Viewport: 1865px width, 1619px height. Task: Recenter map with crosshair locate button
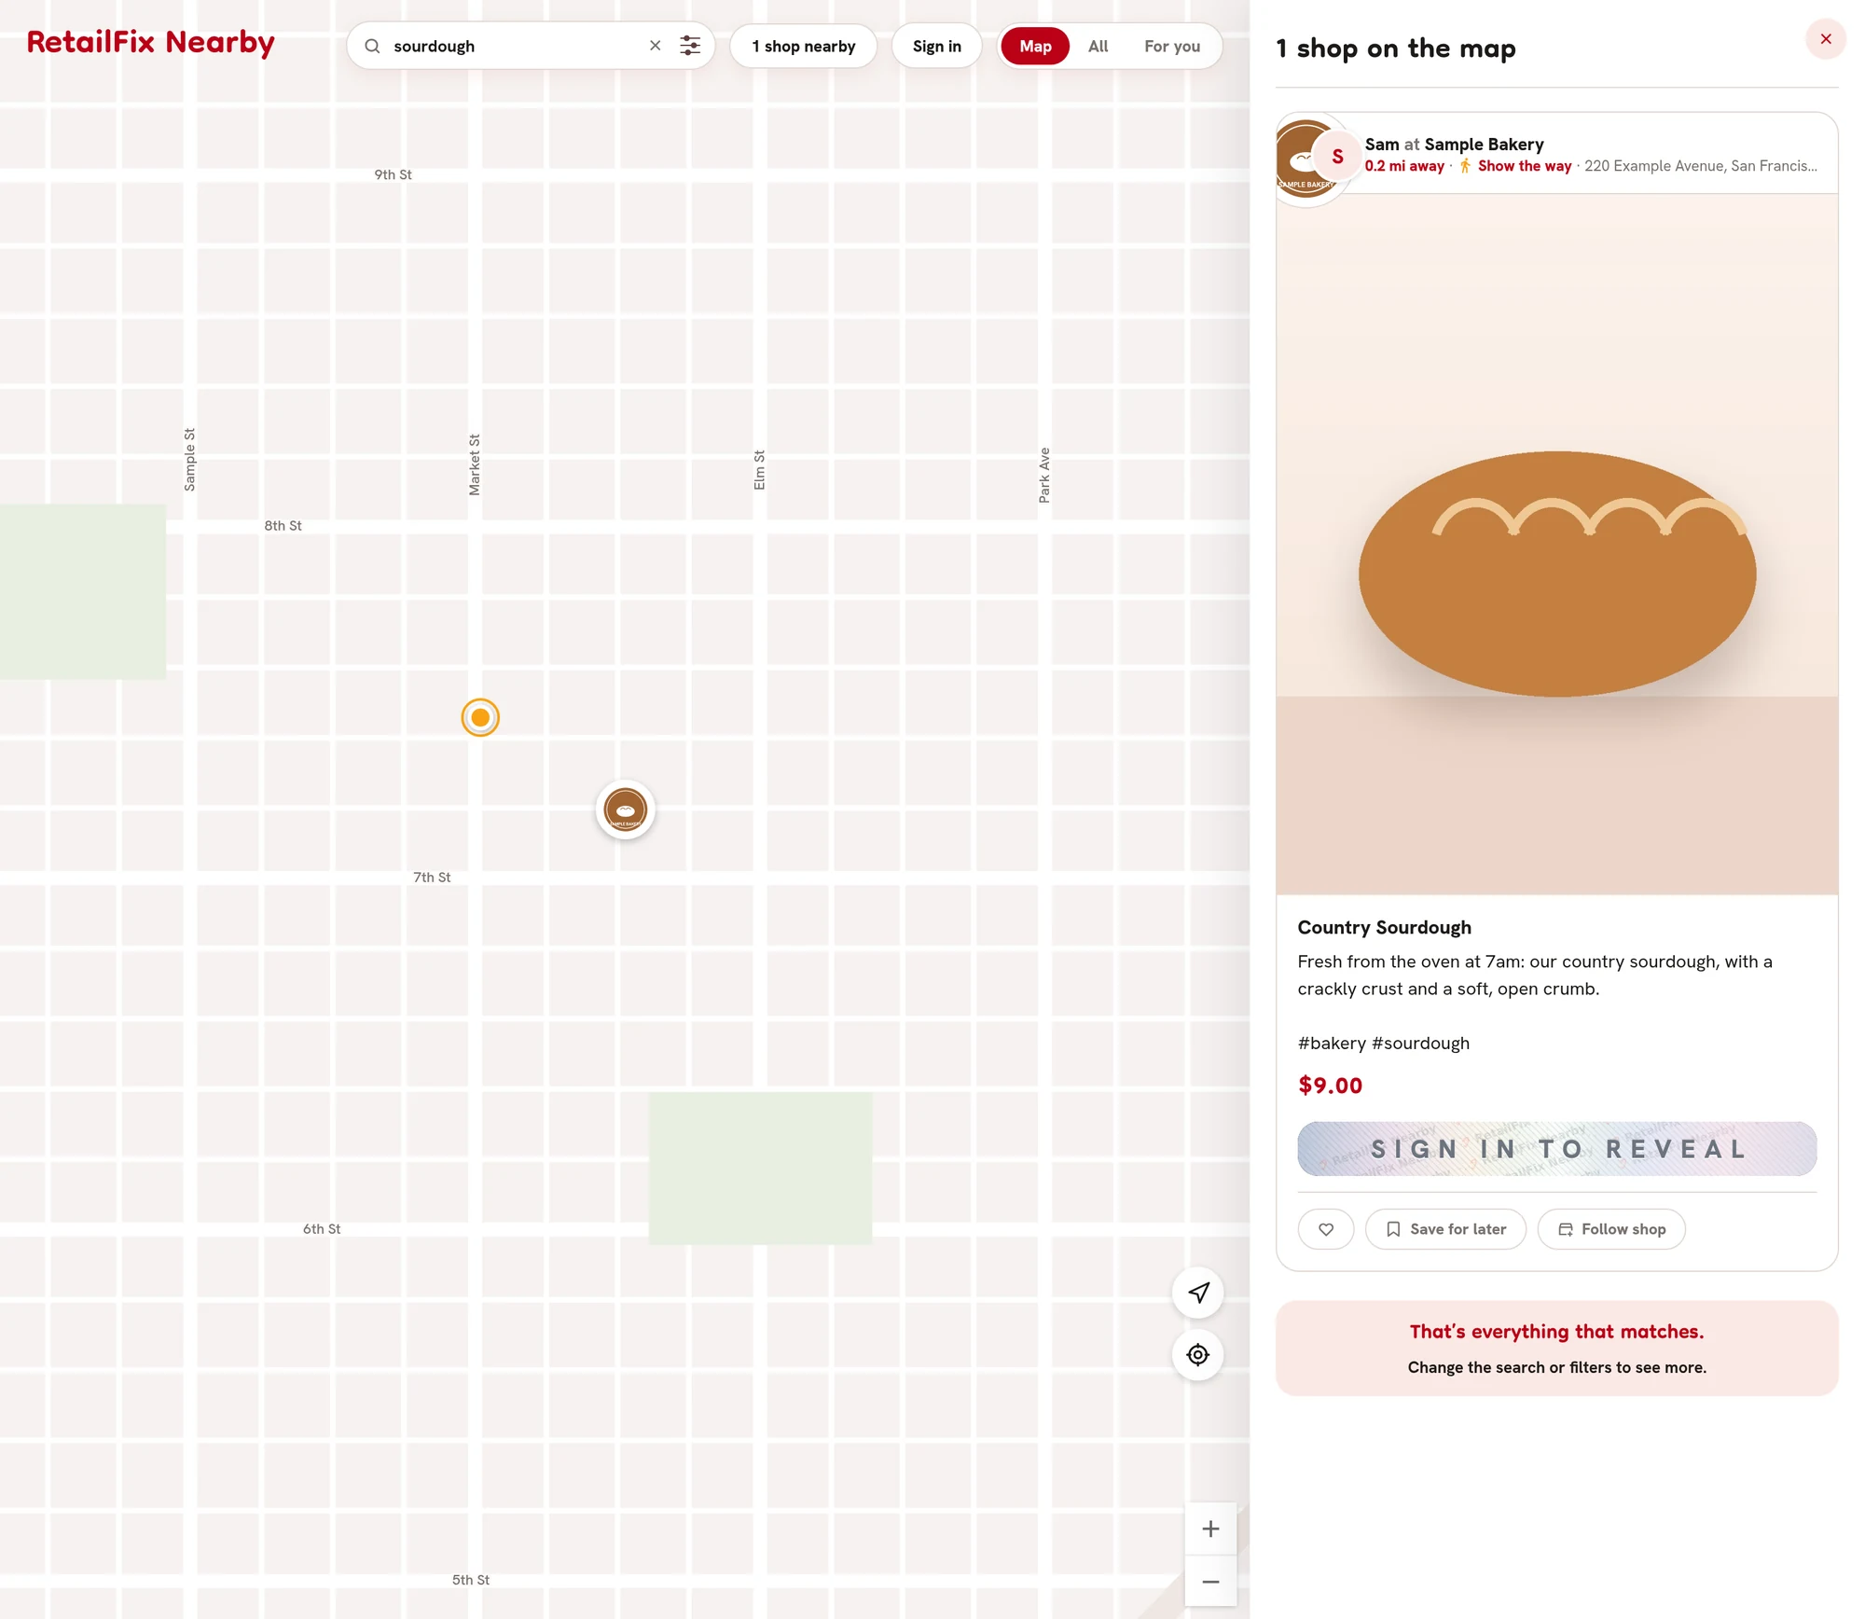click(x=1198, y=1354)
